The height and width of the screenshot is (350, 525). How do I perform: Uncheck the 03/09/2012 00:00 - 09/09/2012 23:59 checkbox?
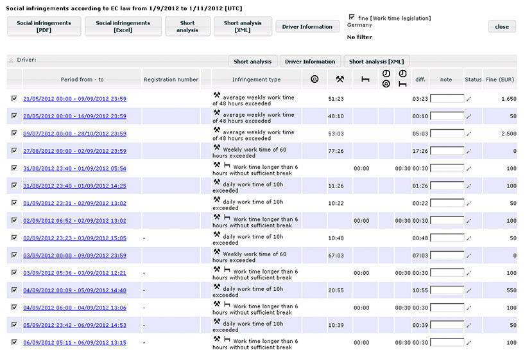click(x=14, y=255)
